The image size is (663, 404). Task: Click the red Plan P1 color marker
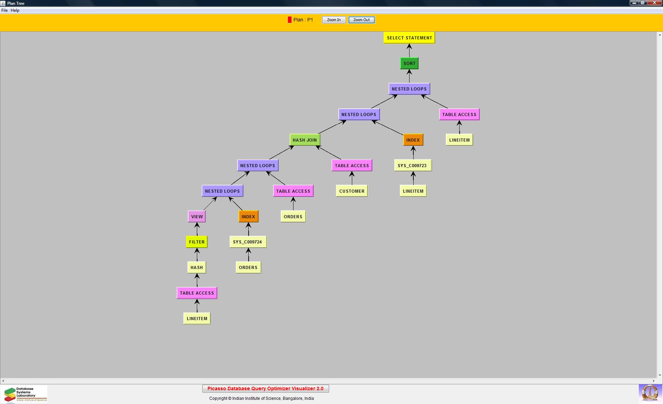tap(289, 20)
